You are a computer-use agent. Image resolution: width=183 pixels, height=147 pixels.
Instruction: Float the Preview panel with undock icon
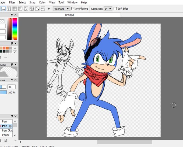(x=12, y=65)
